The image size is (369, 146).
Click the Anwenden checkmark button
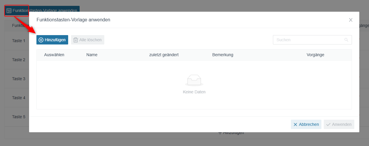(x=339, y=124)
